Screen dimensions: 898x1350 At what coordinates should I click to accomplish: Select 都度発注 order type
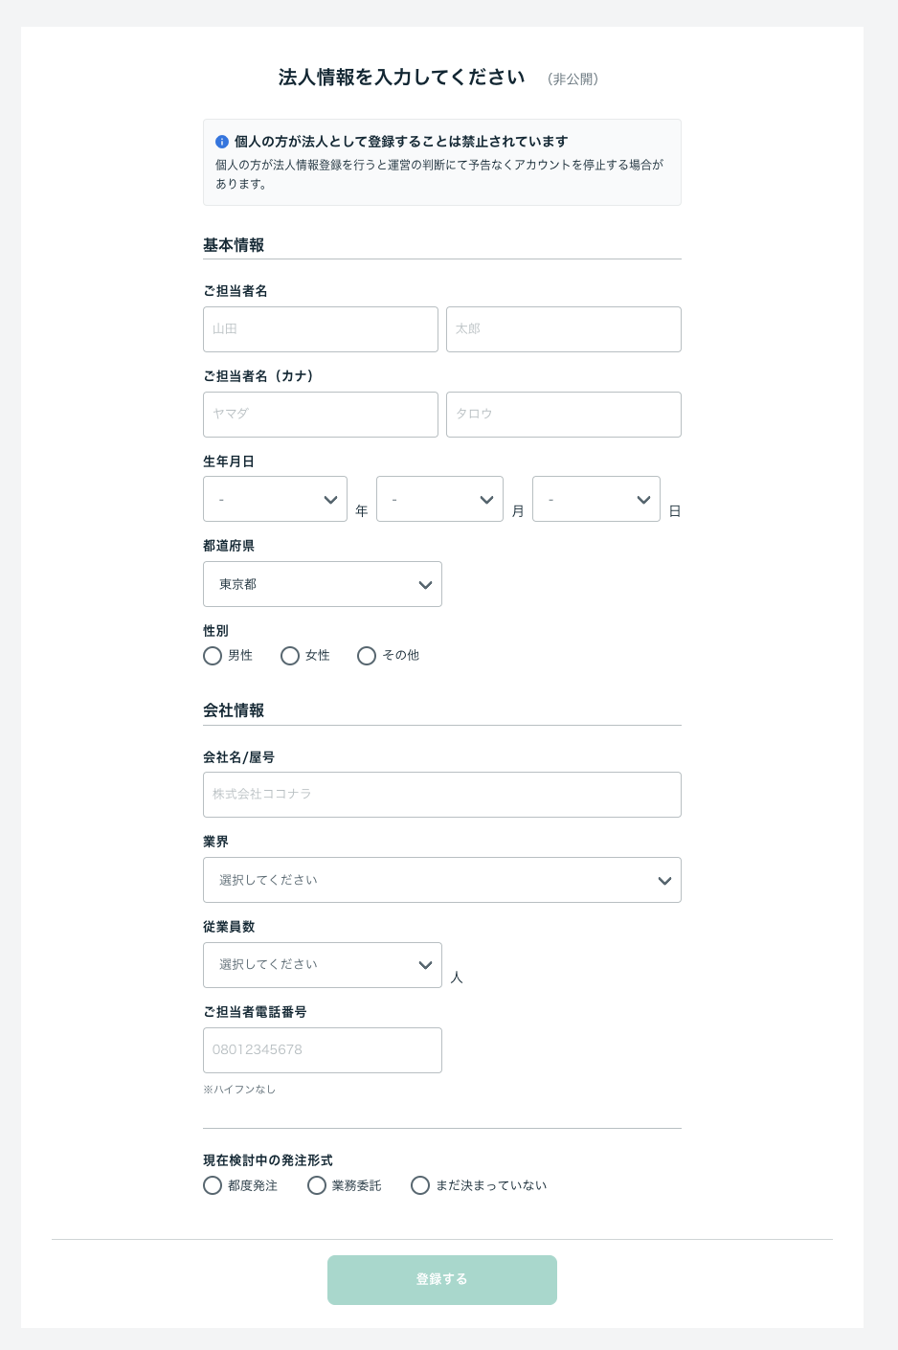point(213,1185)
